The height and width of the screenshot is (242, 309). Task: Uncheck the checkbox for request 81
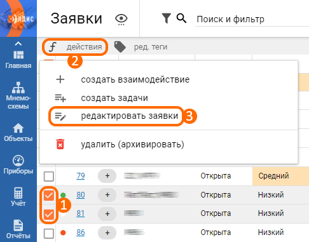coord(49,214)
